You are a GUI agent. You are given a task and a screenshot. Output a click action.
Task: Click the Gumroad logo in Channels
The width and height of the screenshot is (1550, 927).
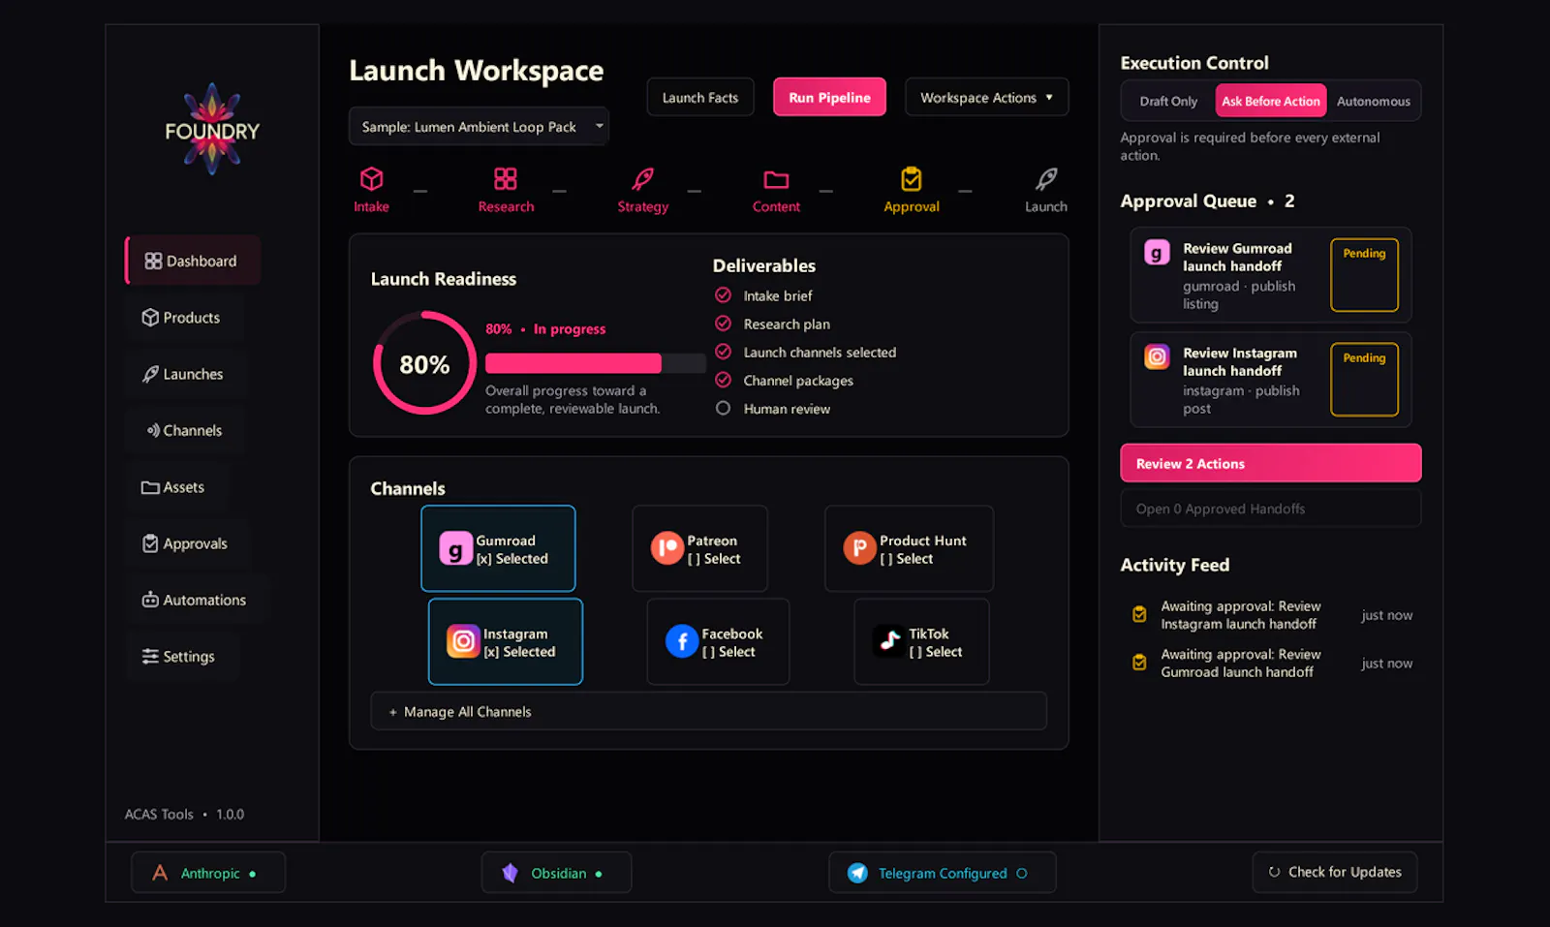[x=455, y=549]
